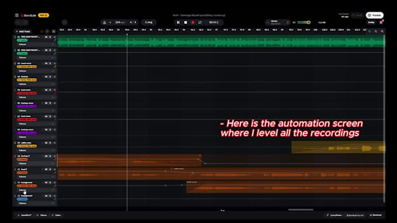Toggle the blue automation icon beside Add Track
The height and width of the screenshot is (223, 397).
click(x=47, y=31)
